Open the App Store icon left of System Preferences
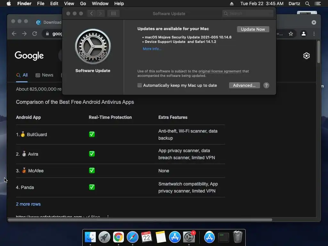This screenshot has height=246, width=328. click(x=175, y=237)
